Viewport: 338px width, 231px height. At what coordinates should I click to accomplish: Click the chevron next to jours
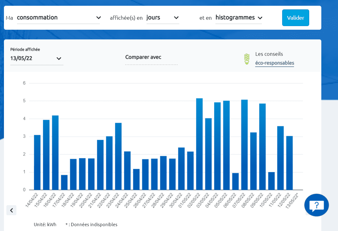click(x=176, y=18)
